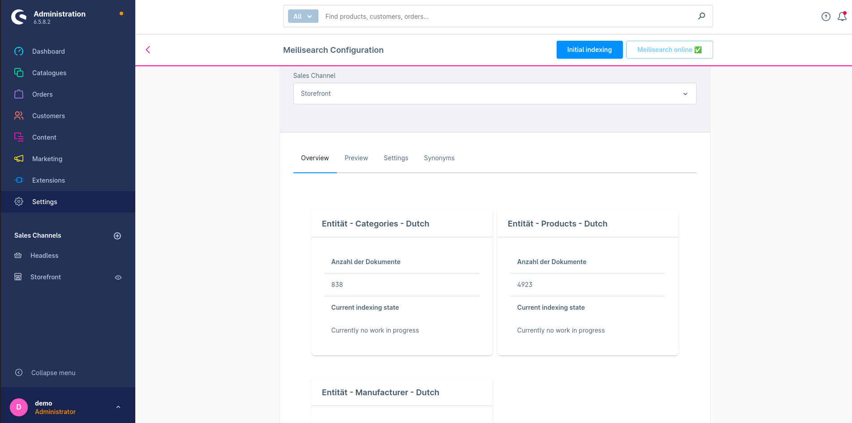
Task: Click Entität - Products - Dutch title
Action: (x=557, y=224)
